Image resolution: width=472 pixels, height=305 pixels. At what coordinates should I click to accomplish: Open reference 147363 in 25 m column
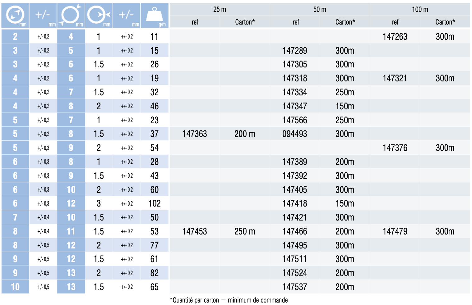point(194,134)
